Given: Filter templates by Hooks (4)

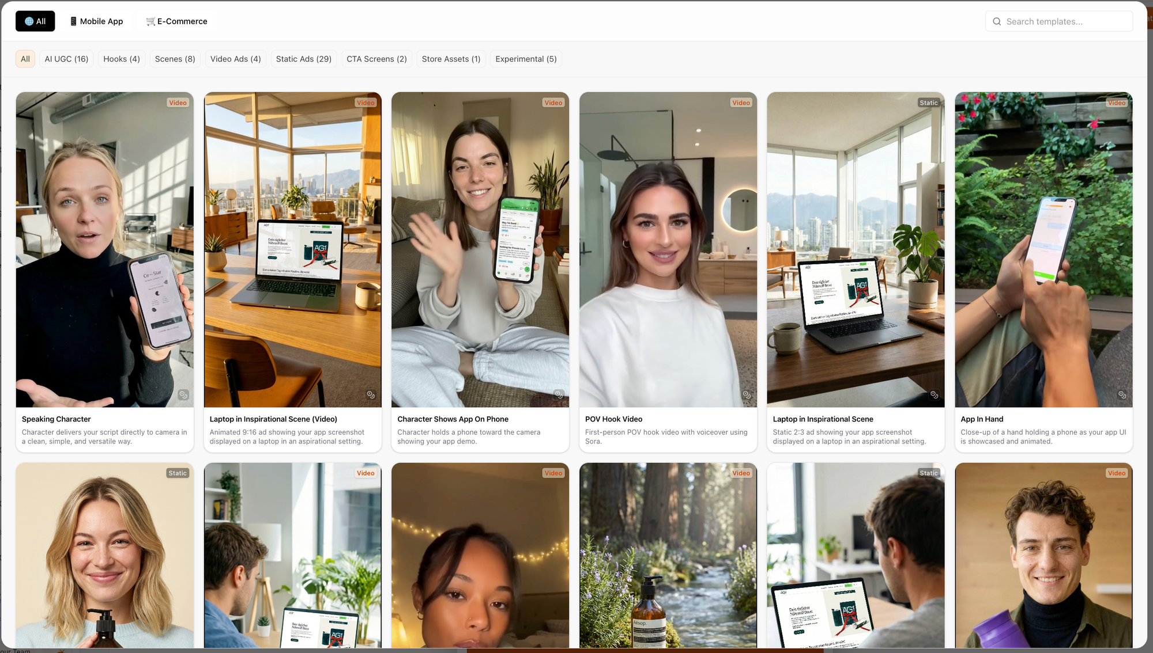Looking at the screenshot, I should coord(122,59).
